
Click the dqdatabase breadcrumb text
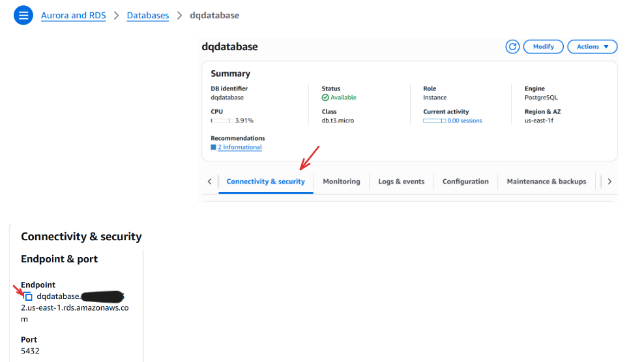[214, 15]
